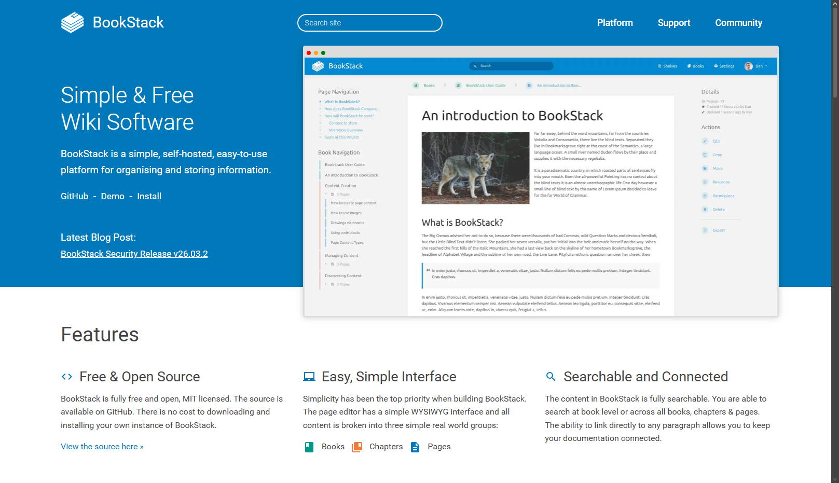Click the orange Chapters icon
Image resolution: width=839 pixels, height=483 pixels.
pos(357,447)
